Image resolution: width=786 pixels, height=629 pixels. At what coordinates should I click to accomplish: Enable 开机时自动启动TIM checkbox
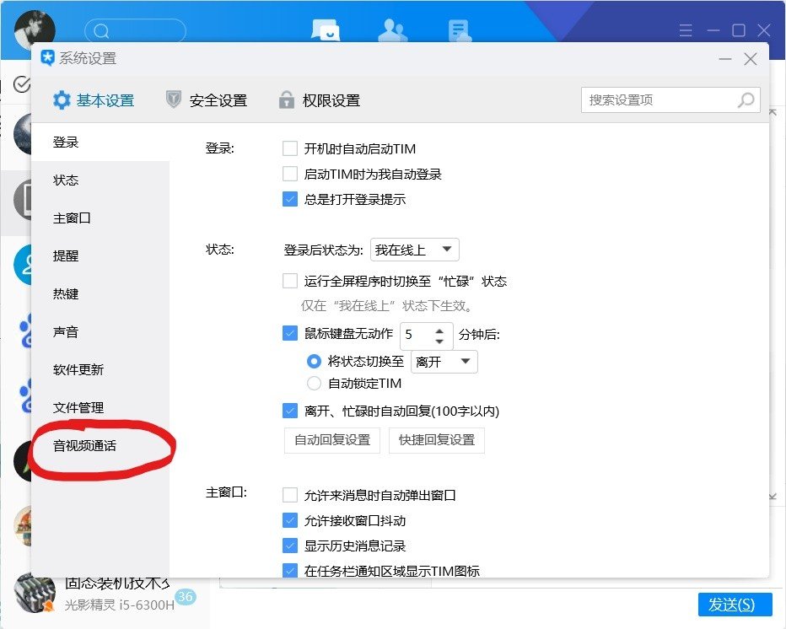tap(290, 148)
